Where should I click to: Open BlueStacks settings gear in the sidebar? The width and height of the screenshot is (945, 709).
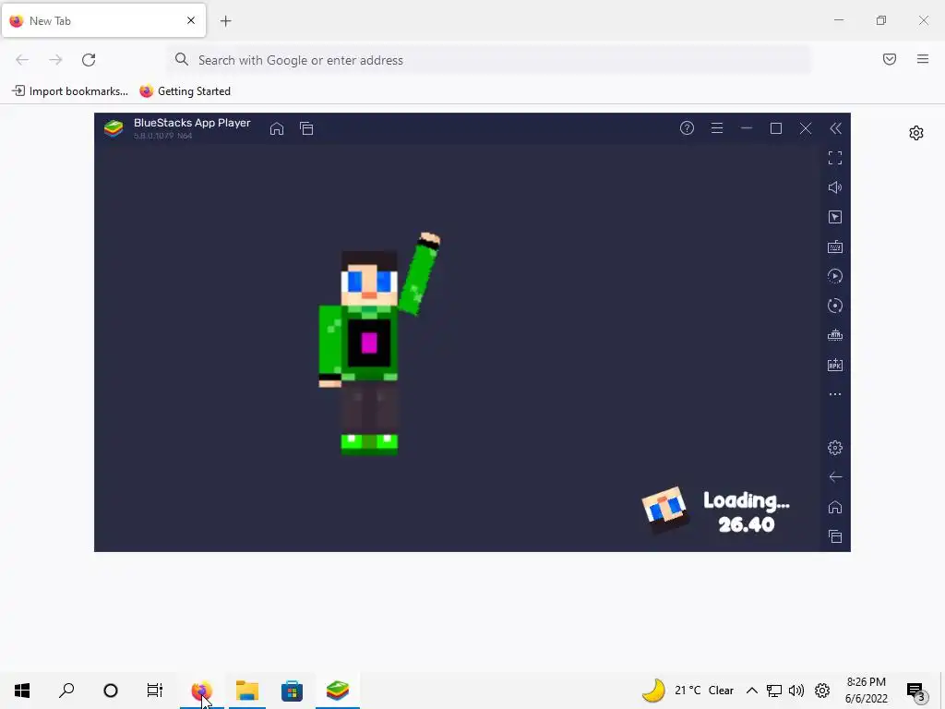[x=834, y=448]
